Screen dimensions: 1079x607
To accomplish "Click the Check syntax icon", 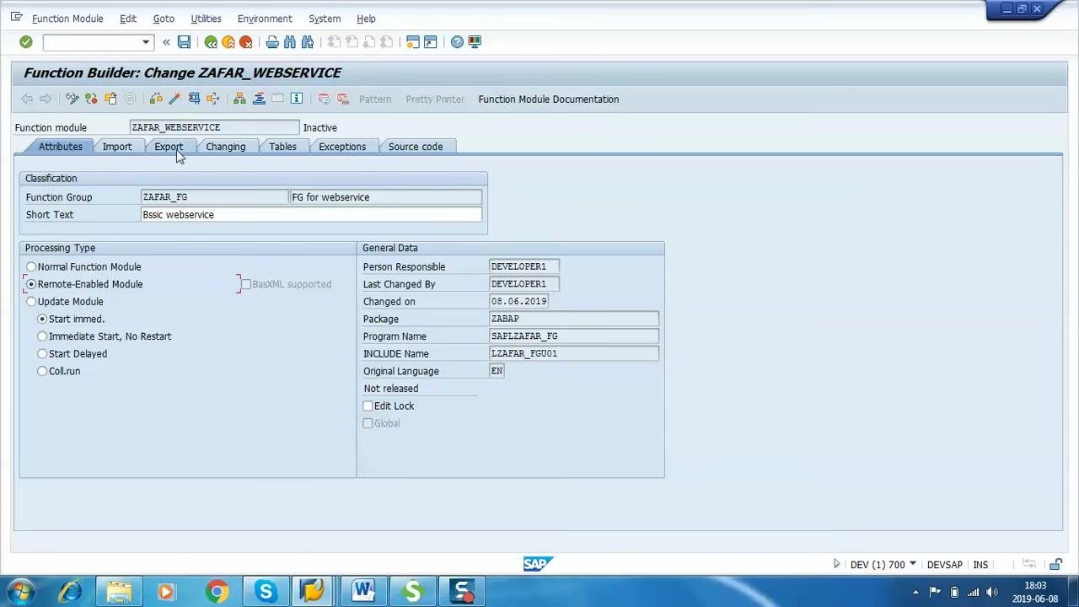I will pos(156,99).
